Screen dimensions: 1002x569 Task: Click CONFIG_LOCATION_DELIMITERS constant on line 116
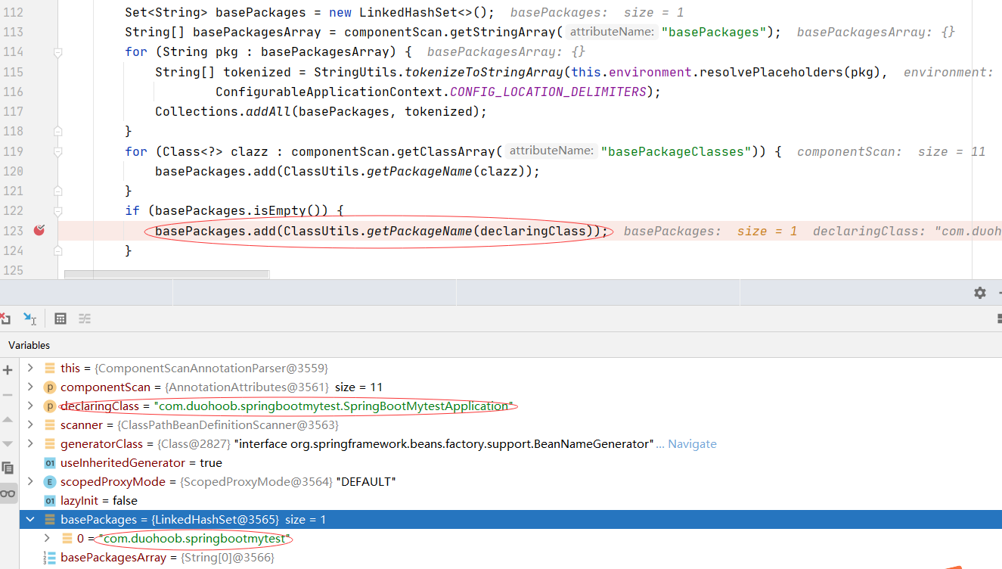[x=548, y=92]
